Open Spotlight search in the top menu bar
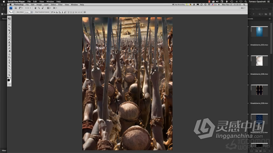Image resolution: width=273 pixels, height=153 pixels. (245, 2)
